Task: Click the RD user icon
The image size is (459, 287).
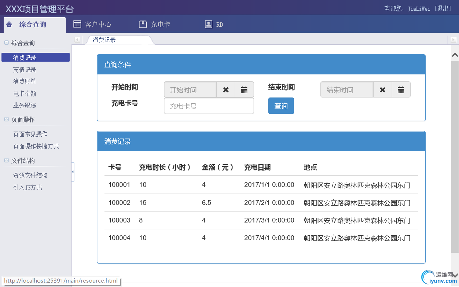Action: pos(209,24)
